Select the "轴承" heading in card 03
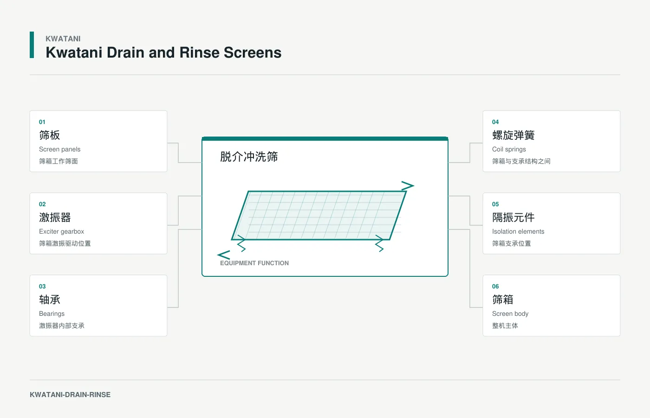This screenshot has width=650, height=418. point(50,300)
